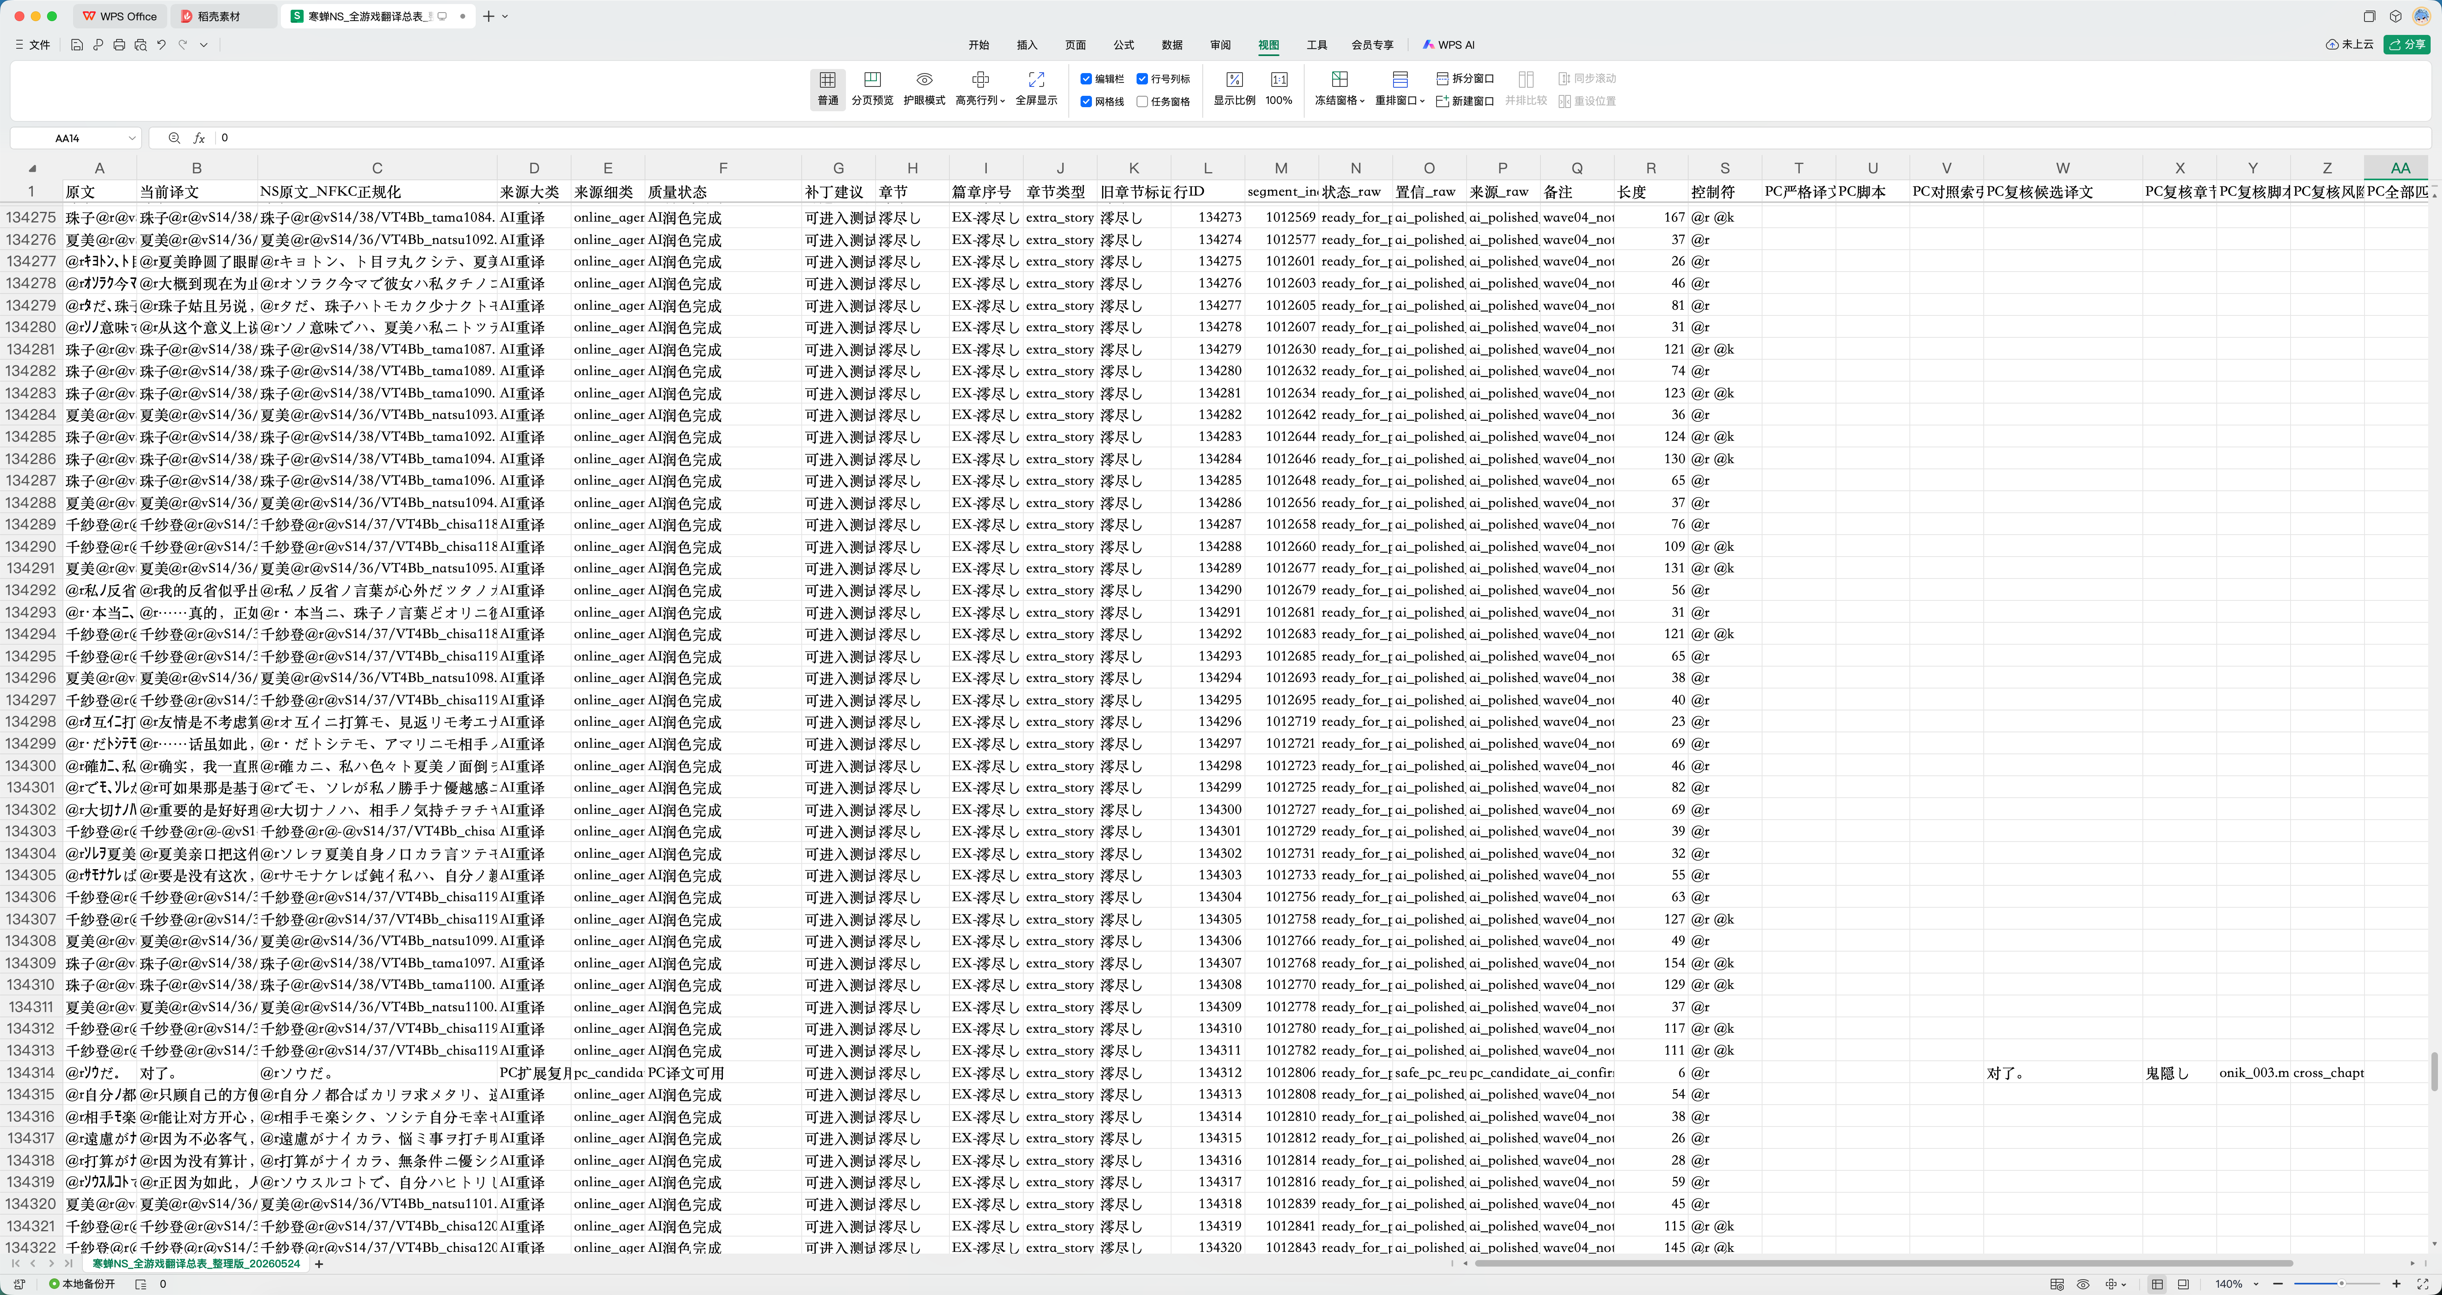Screen dimensions: 2442x1295
Task: Click status bar eye protection icon
Action: 2083,1284
